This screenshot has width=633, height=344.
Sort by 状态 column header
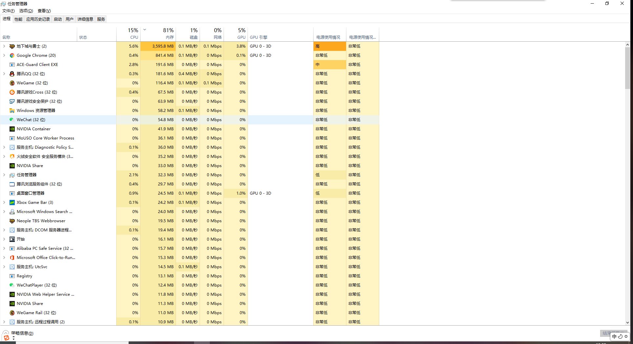pos(97,34)
